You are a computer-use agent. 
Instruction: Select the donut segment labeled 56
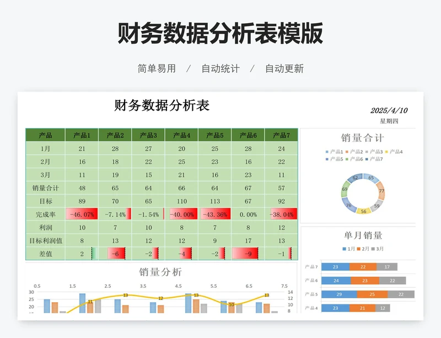tap(363, 211)
